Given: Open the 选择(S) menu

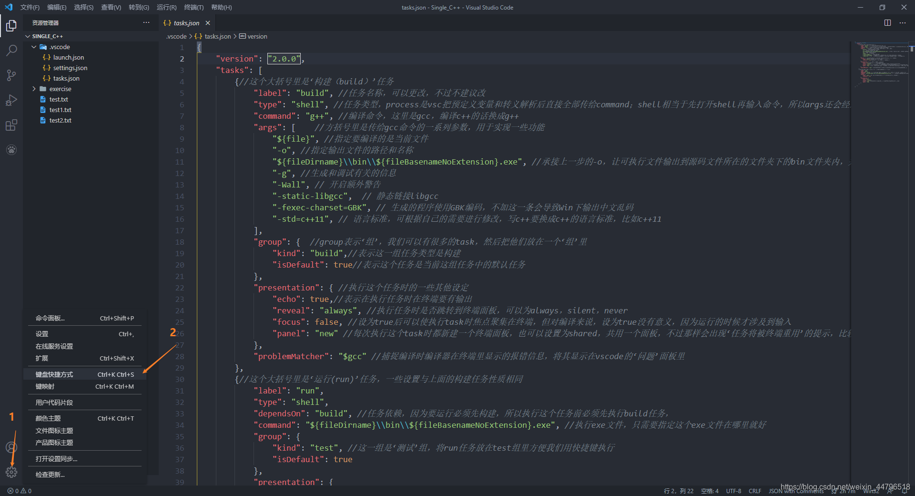Looking at the screenshot, I should (84, 7).
